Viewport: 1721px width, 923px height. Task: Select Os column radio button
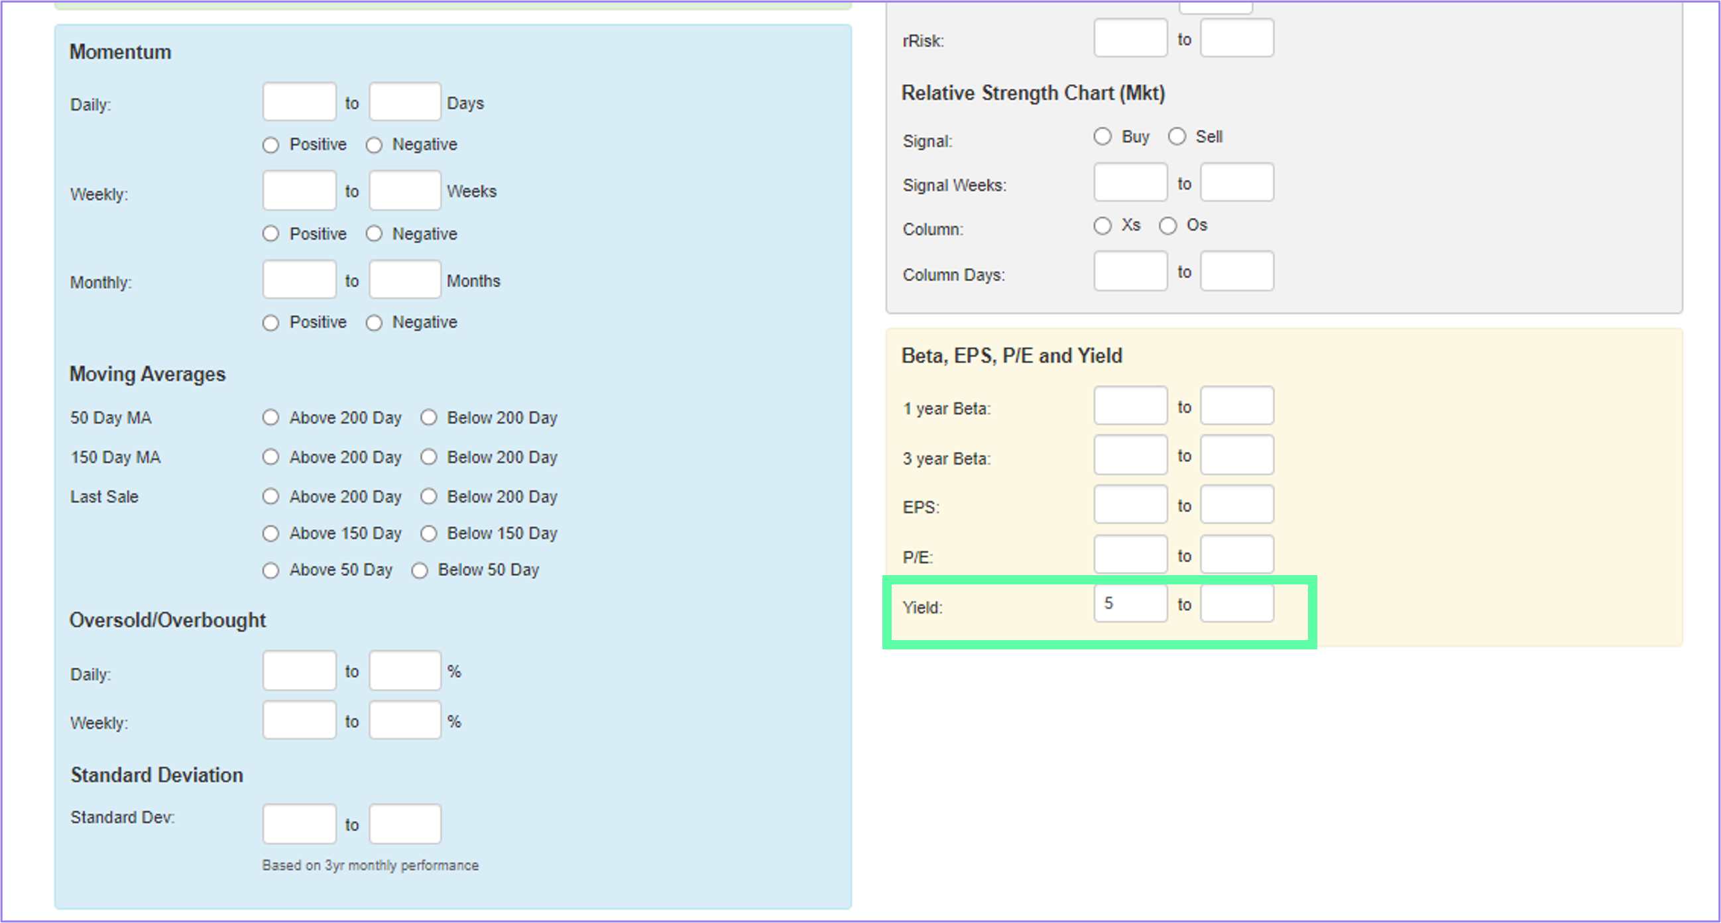(x=1168, y=225)
